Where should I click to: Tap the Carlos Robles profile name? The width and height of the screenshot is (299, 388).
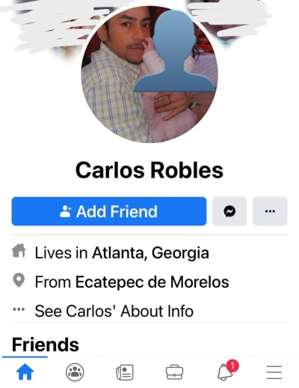pos(149,170)
